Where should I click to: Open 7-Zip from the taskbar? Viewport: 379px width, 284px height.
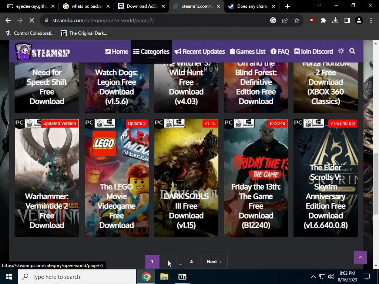pyautogui.click(x=182, y=277)
